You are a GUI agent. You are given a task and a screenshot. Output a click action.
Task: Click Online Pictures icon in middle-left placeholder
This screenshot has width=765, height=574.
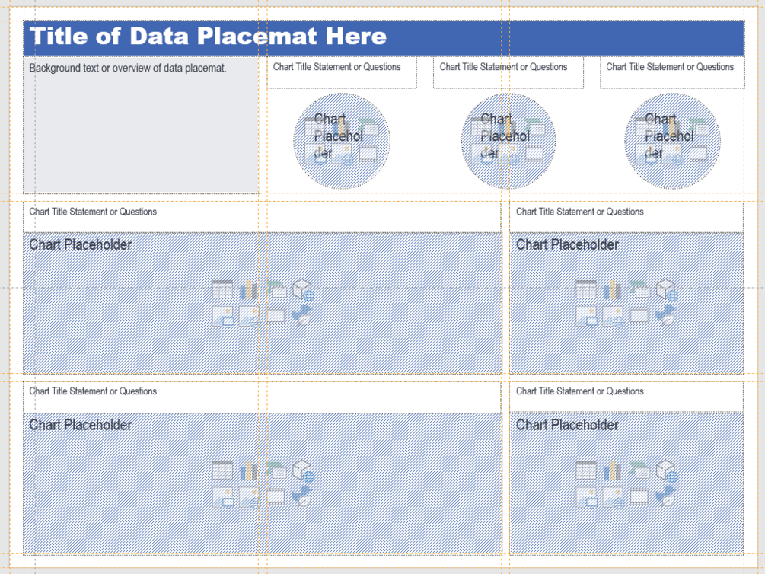(249, 316)
